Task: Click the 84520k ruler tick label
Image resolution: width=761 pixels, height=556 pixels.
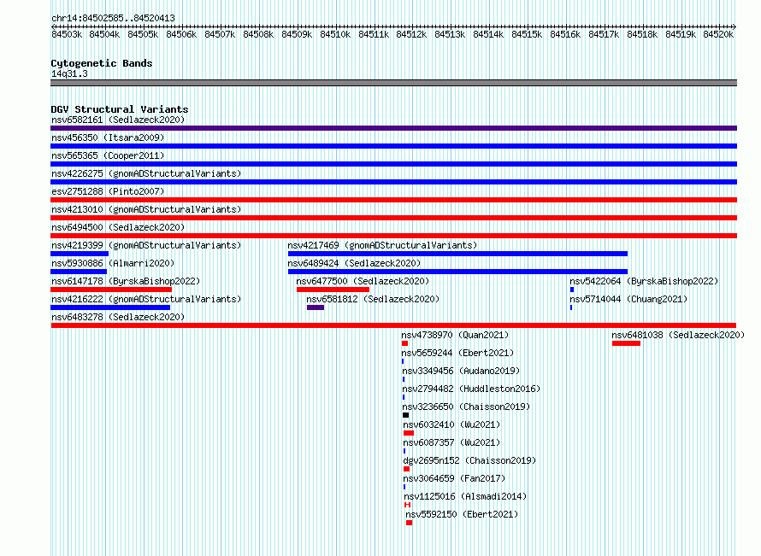Action: [718, 34]
